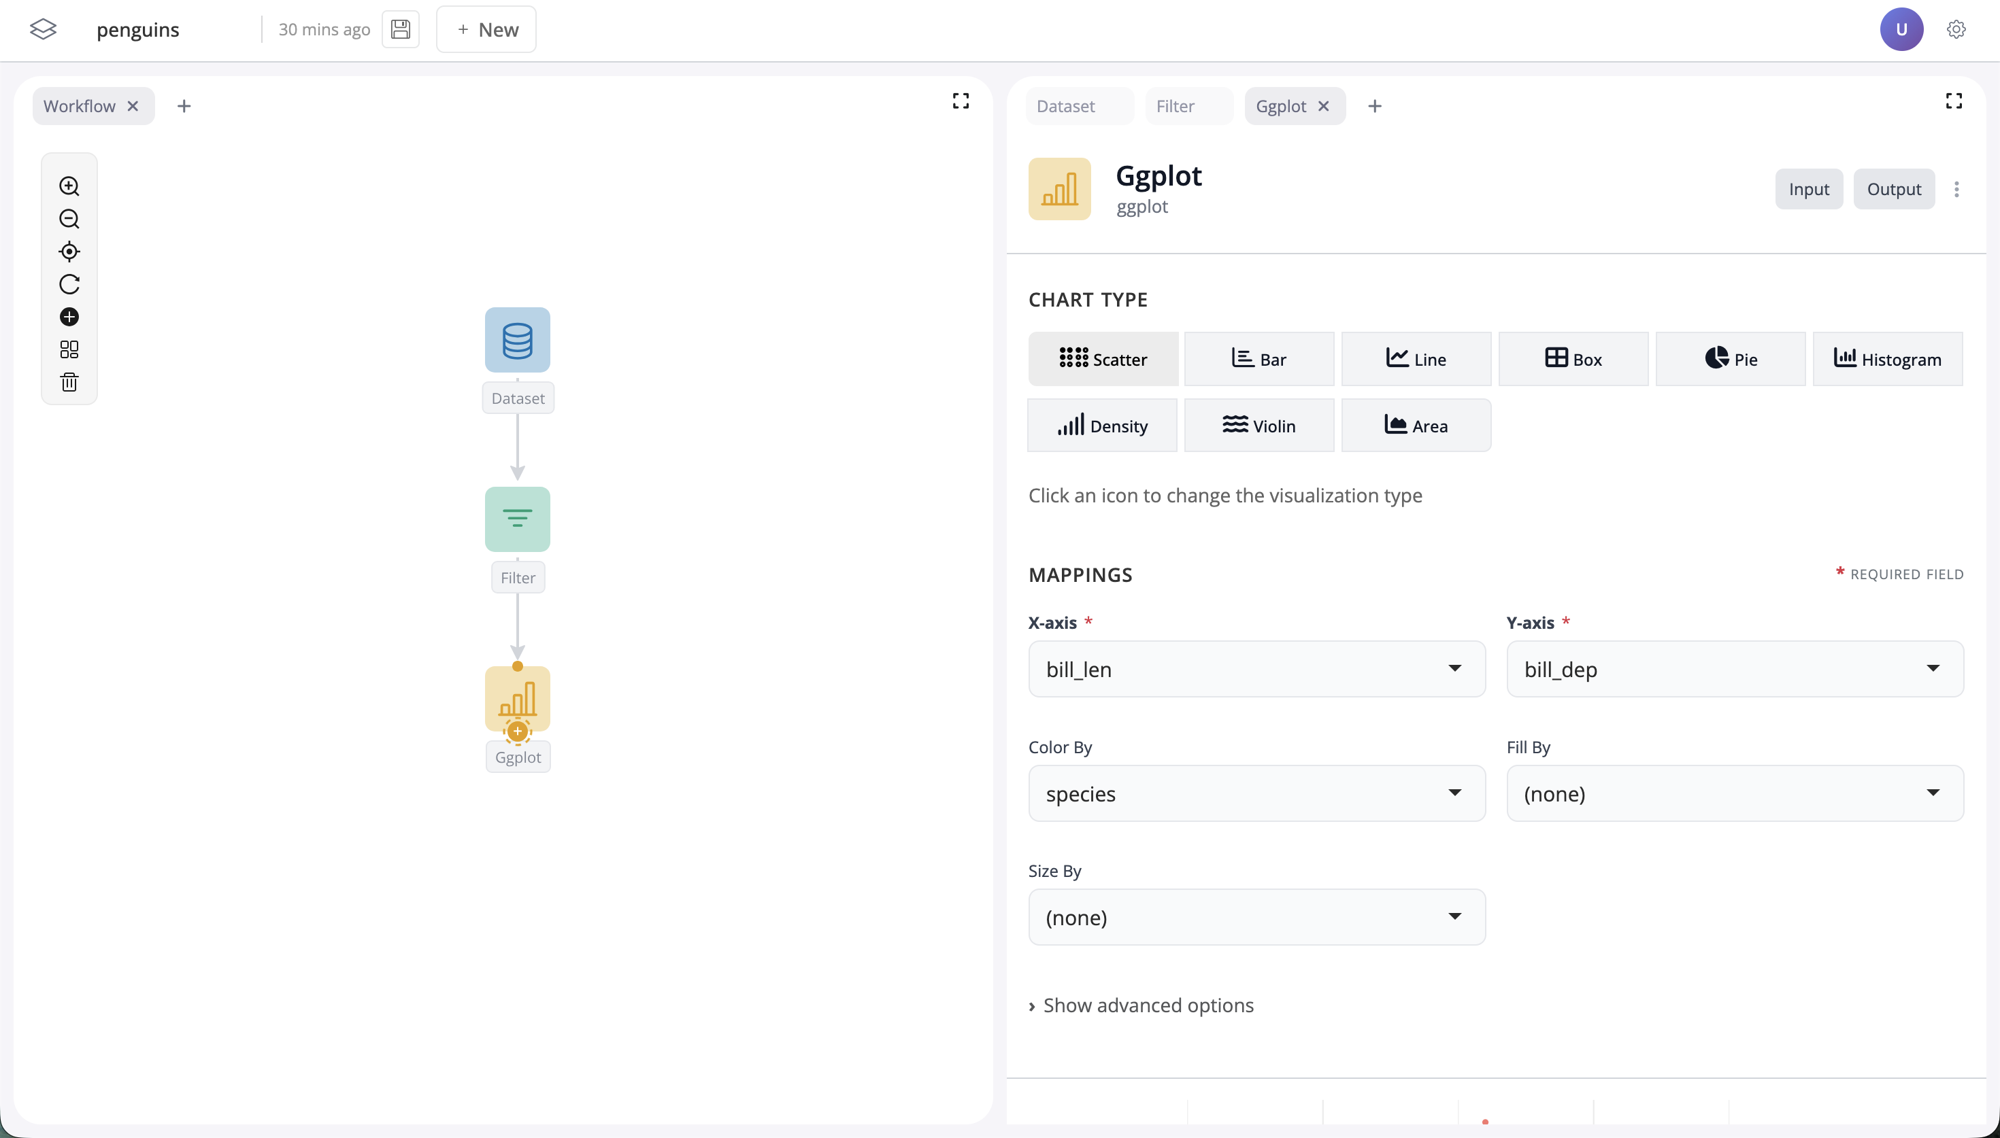Select the Histogram chart type
This screenshot has height=1138, width=2000.
[x=1886, y=359]
